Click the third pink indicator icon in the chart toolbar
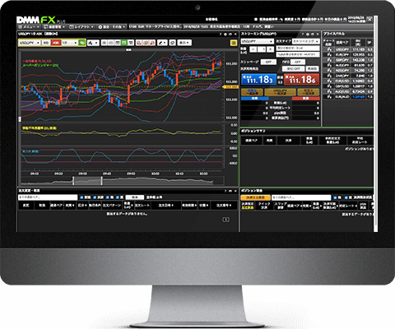The image size is (395, 329). pyautogui.click(x=152, y=43)
